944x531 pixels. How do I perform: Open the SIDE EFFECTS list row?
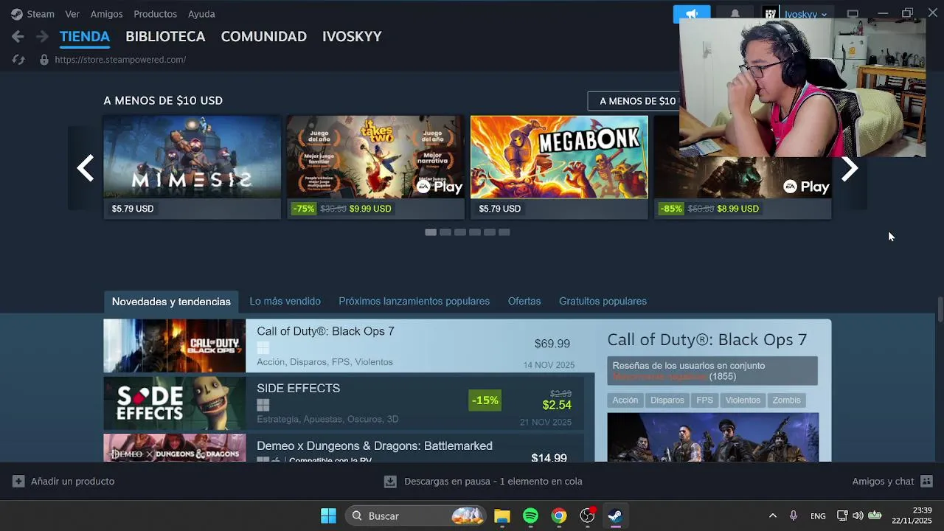tap(344, 403)
